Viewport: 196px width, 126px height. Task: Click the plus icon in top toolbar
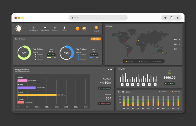[x=165, y=18]
